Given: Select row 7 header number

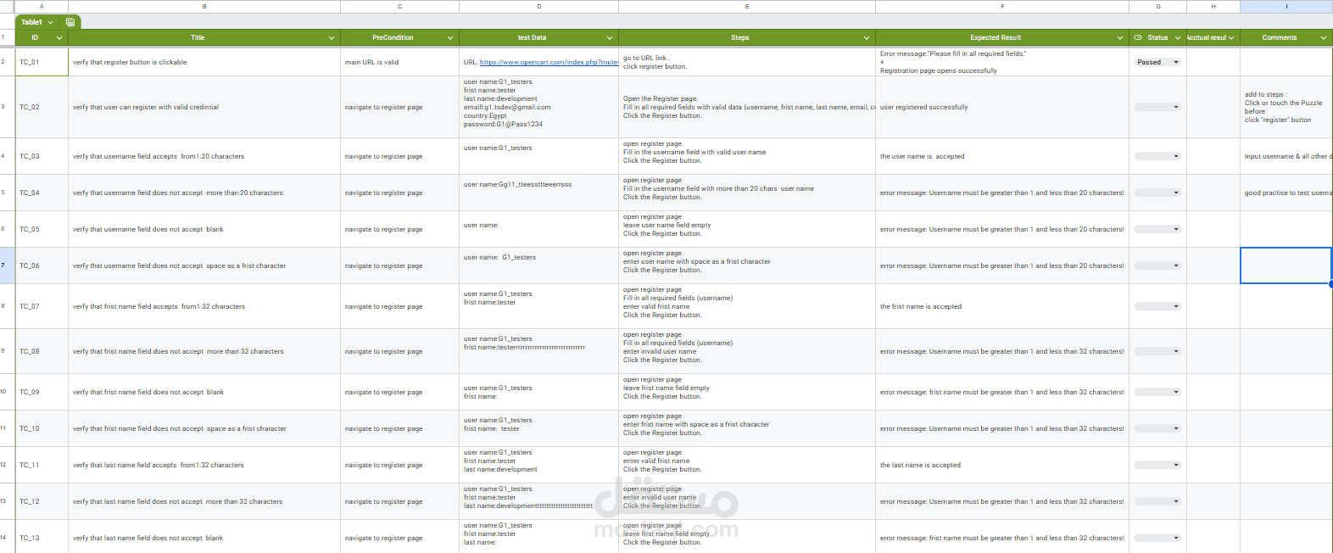Looking at the screenshot, I should click(7, 265).
